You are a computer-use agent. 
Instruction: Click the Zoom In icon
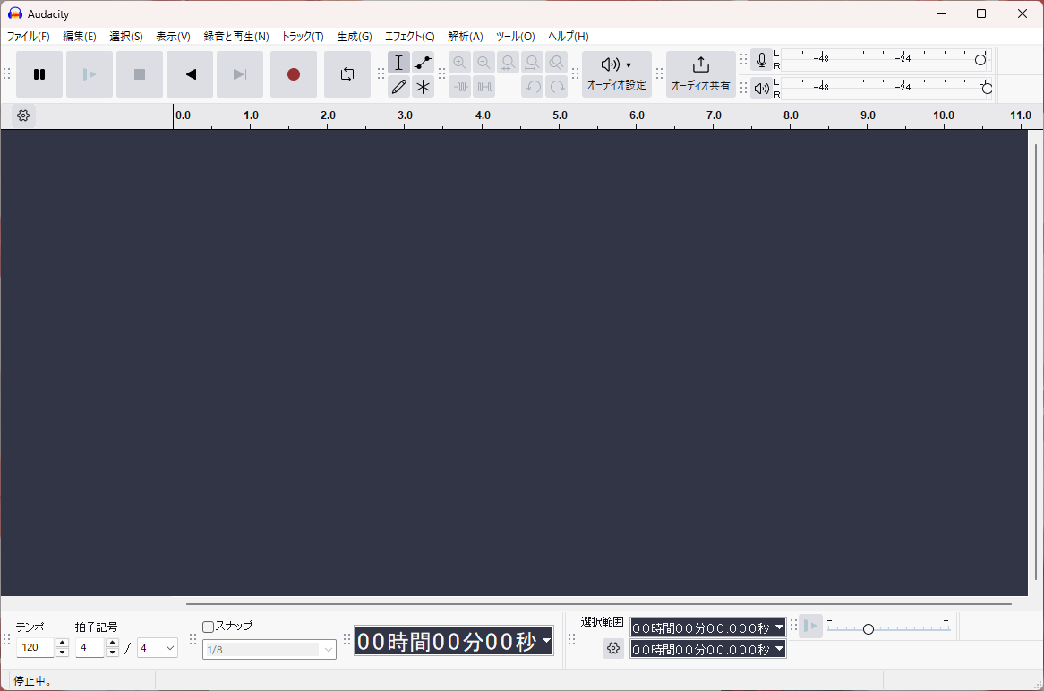pos(459,62)
